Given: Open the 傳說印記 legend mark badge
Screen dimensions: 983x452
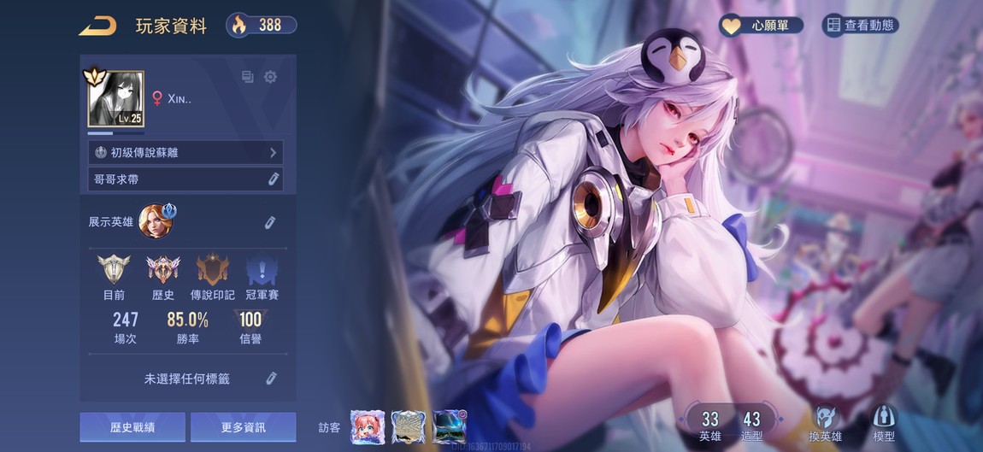Looking at the screenshot, I should [212, 272].
